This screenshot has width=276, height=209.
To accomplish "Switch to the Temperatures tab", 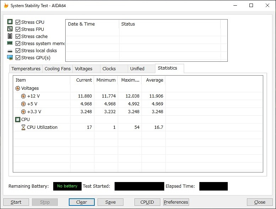I will [26, 69].
